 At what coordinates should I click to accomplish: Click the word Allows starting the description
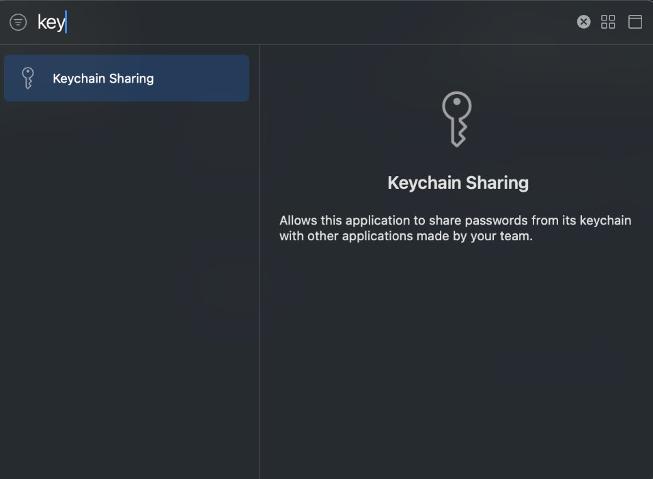point(298,220)
